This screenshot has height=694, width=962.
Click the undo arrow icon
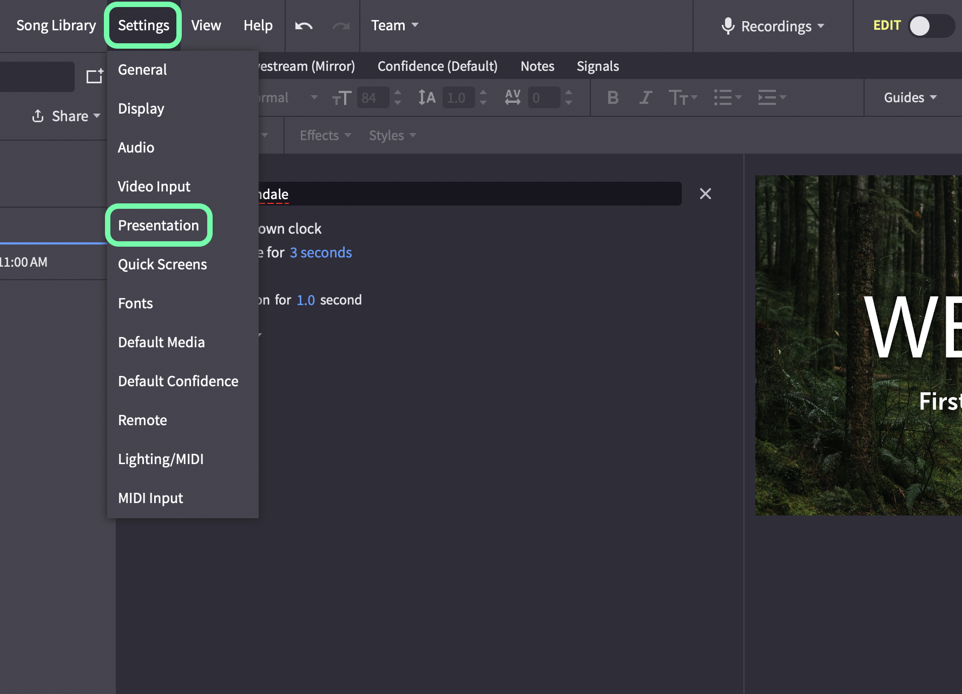pyautogui.click(x=304, y=25)
